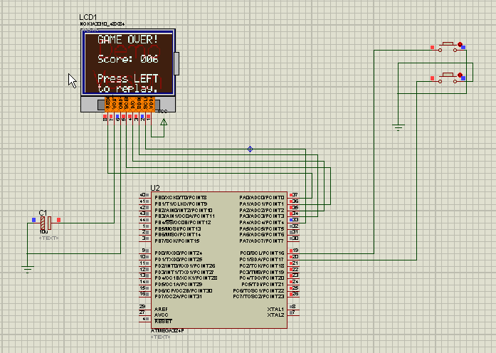This screenshot has width=496, height=353.
Task: Click the PC3/TMS/PCINT19 pin label
Action: [262, 272]
